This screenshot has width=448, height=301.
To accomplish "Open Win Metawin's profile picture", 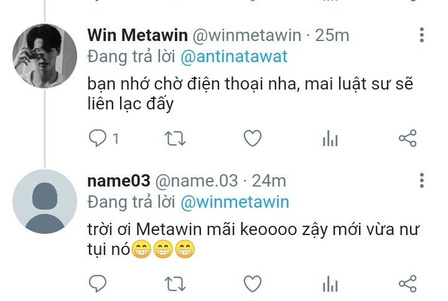I will pos(45,56).
